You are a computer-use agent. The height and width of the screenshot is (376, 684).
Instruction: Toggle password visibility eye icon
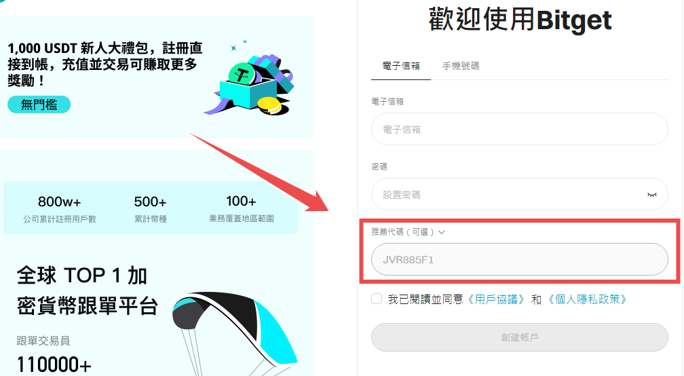click(x=651, y=195)
